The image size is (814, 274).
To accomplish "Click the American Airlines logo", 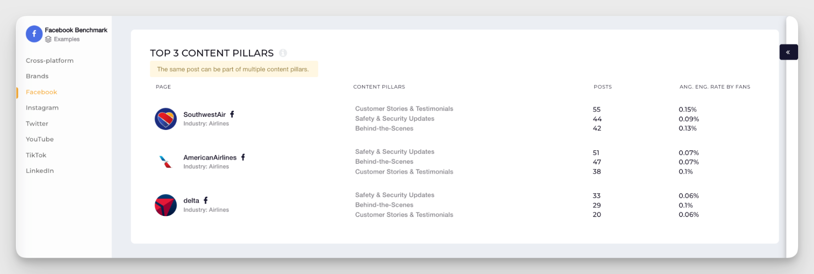I will [166, 162].
